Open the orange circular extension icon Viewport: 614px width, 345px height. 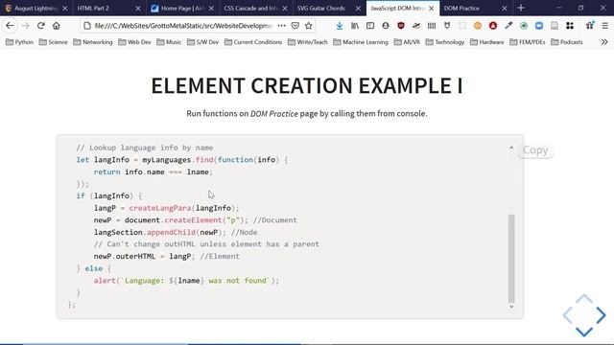[478, 26]
